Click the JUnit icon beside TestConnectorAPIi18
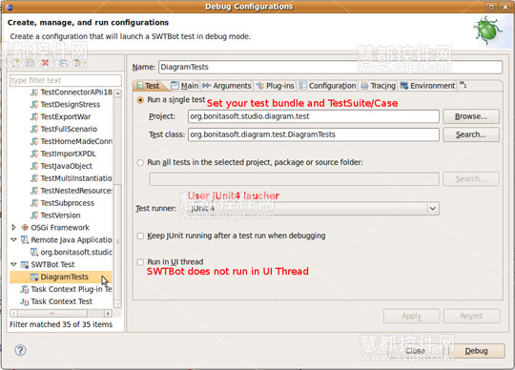The height and width of the screenshot is (370, 515). [34, 92]
